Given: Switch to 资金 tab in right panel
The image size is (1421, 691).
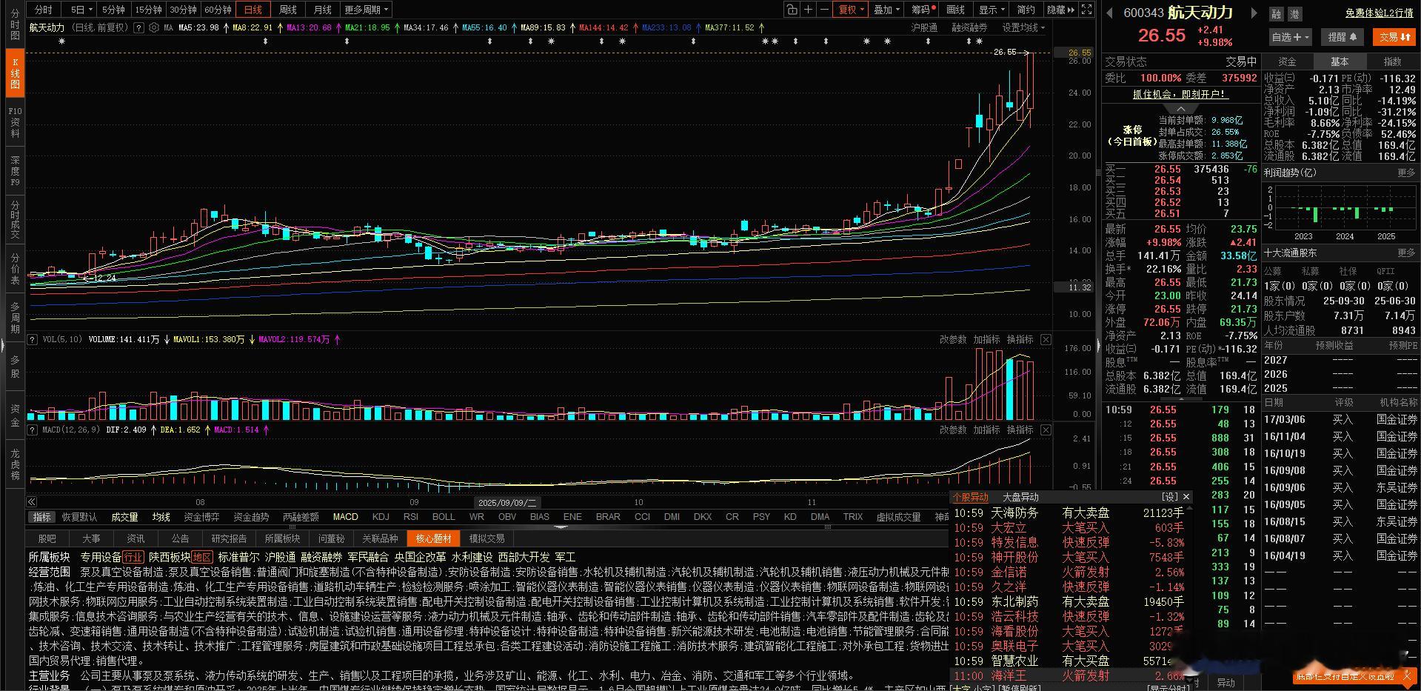Looking at the screenshot, I should pos(1288,61).
